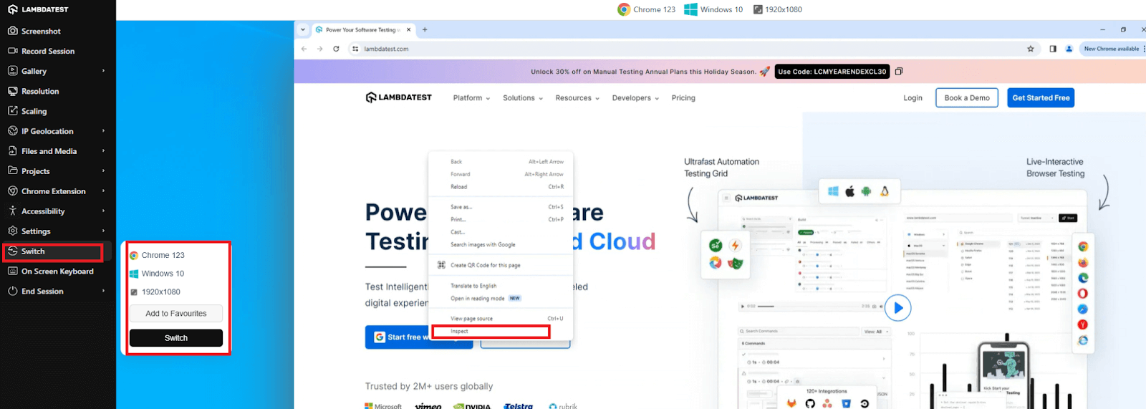Screen dimensions: 1146x409
Task: Click the LambdaTest logo in the sidebar
Action: point(38,9)
